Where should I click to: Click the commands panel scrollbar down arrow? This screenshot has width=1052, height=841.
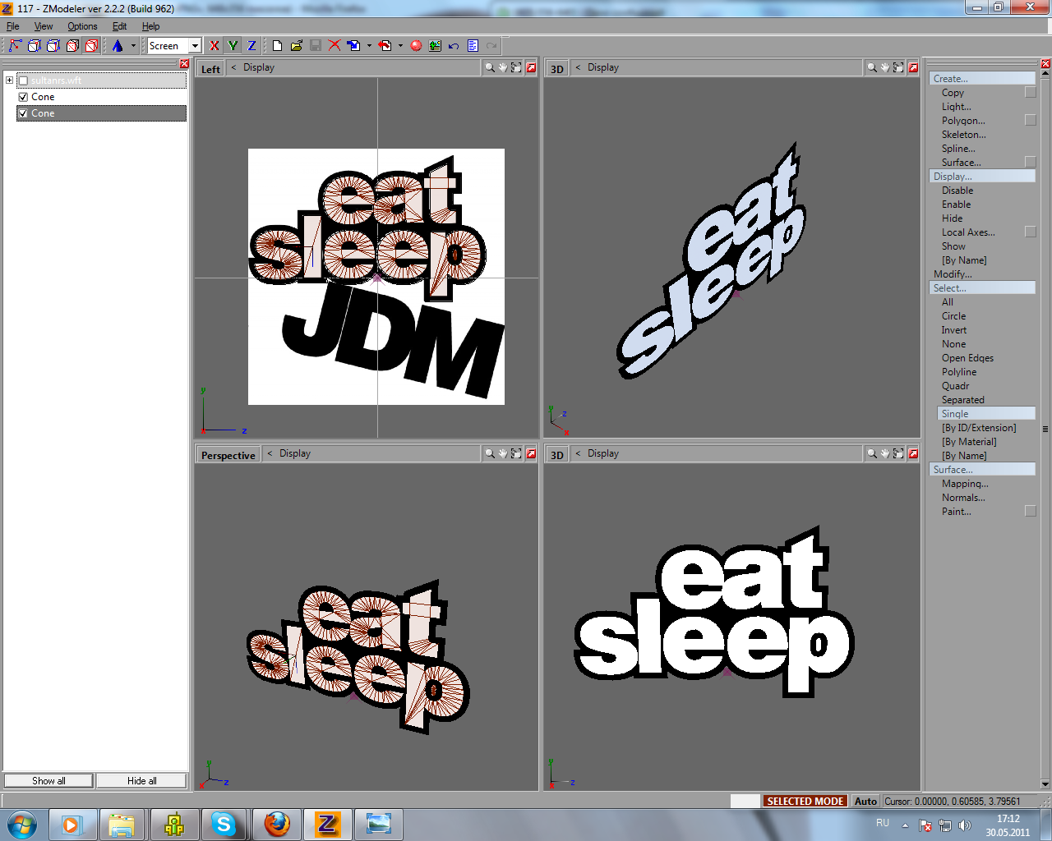1045,784
